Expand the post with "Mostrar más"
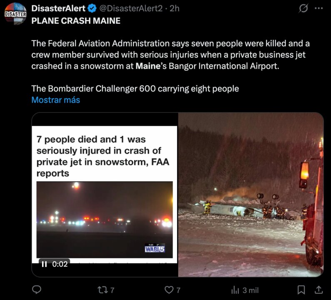 tap(55, 100)
